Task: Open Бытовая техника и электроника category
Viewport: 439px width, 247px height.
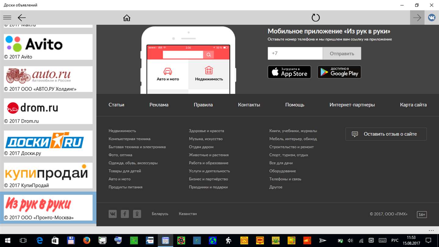Action: click(137, 147)
